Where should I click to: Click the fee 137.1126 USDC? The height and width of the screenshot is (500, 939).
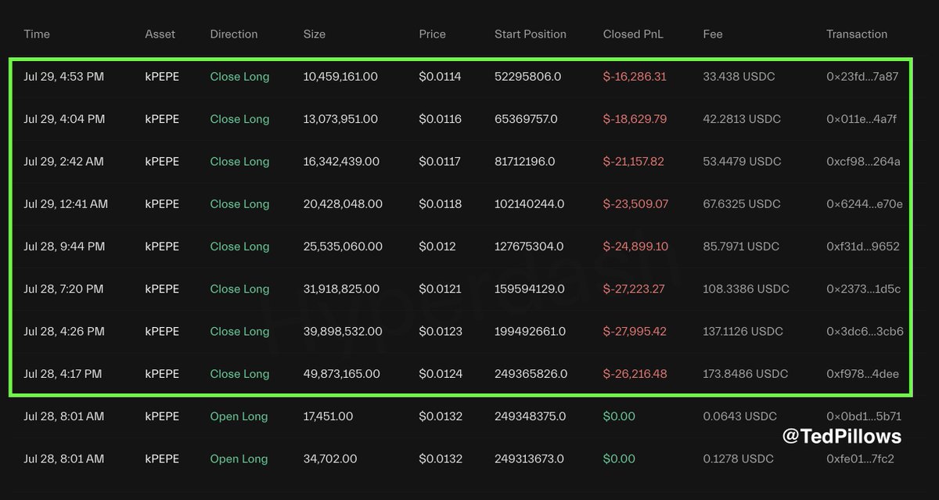pyautogui.click(x=744, y=331)
